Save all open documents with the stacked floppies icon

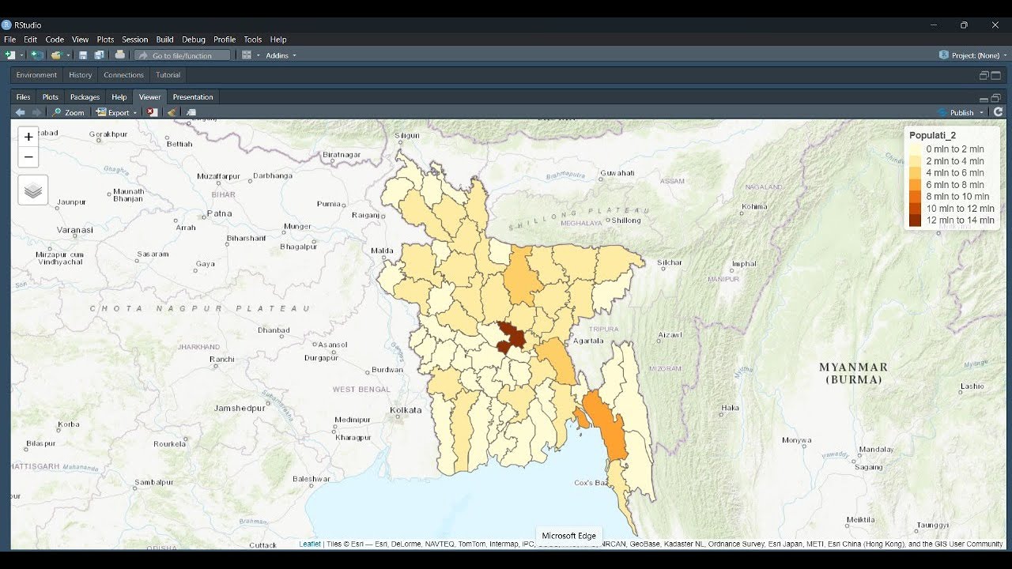point(100,55)
